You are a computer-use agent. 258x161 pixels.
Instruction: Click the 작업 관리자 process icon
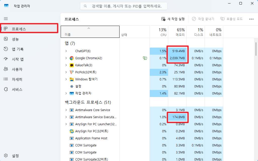tap(71, 93)
